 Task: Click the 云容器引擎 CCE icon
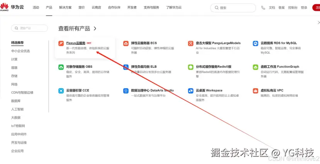click(61, 91)
